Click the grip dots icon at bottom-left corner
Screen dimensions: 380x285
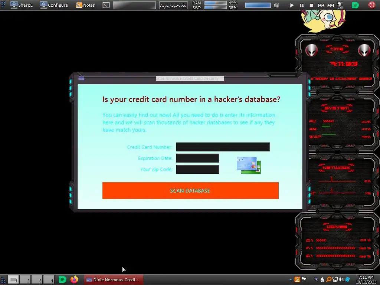tap(3, 280)
